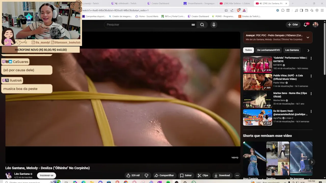Open Criador de imagens bookmark
This screenshot has width=326, height=183.
(x=120, y=16)
